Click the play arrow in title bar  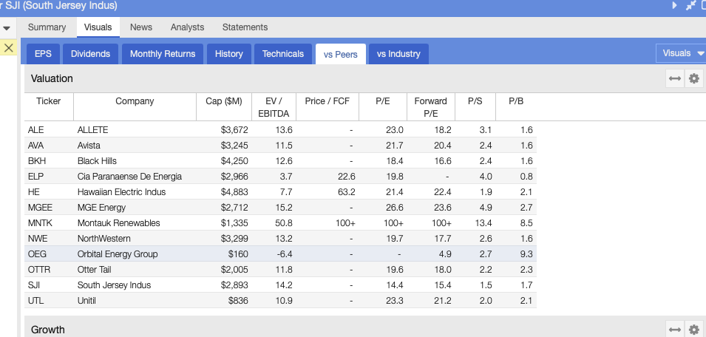pos(674,5)
